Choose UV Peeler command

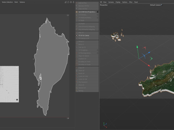(x=87, y=24)
